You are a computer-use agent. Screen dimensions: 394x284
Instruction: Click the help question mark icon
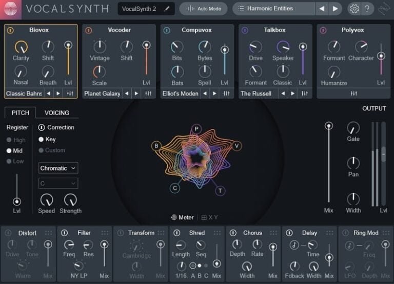tap(366, 9)
